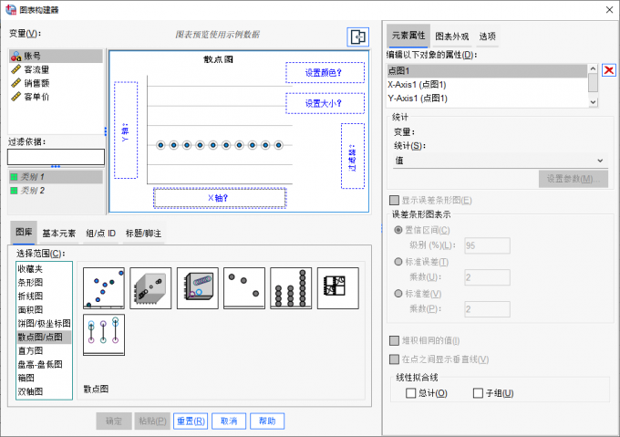
Task: Click the 取消 button
Action: point(229,421)
